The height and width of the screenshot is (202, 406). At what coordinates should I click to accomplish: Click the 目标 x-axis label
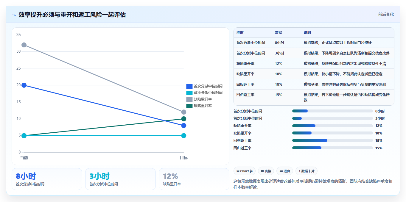[x=184, y=158]
